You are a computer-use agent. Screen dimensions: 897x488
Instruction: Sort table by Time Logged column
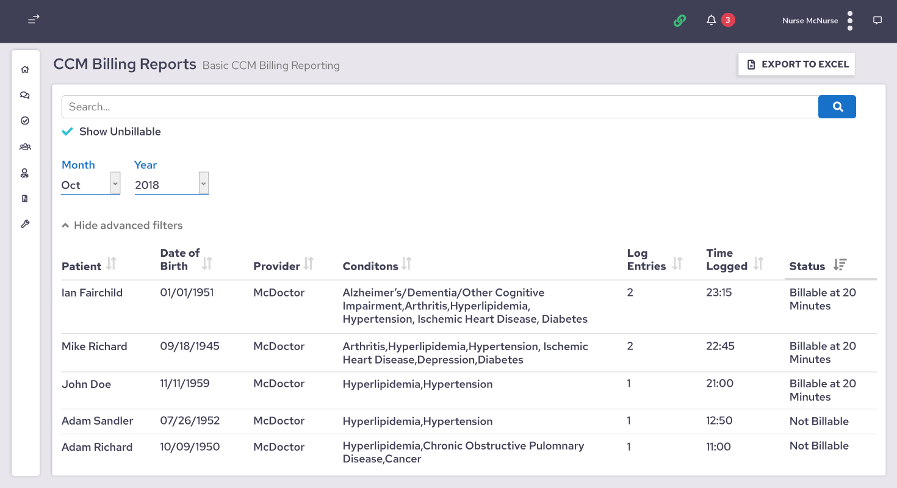click(758, 264)
